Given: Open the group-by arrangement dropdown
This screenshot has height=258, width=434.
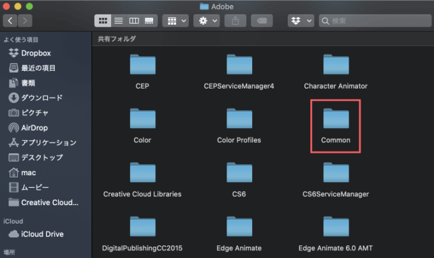Looking at the screenshot, I should point(176,21).
